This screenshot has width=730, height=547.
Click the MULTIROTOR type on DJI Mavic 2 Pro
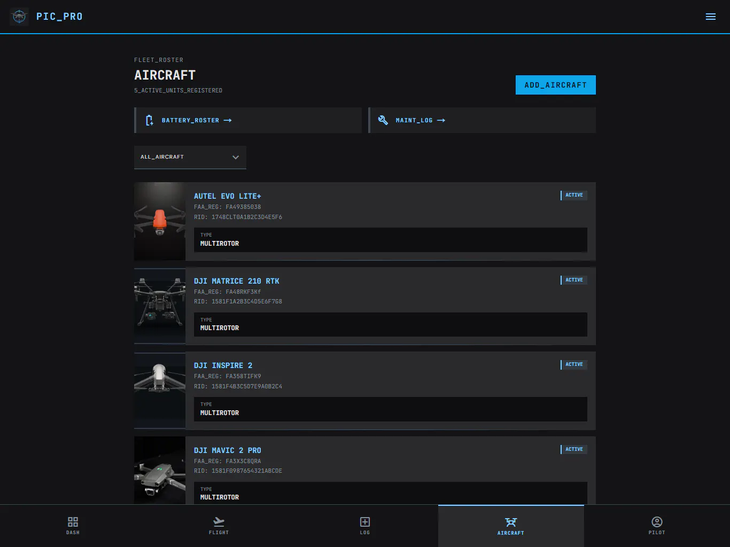[220, 497]
